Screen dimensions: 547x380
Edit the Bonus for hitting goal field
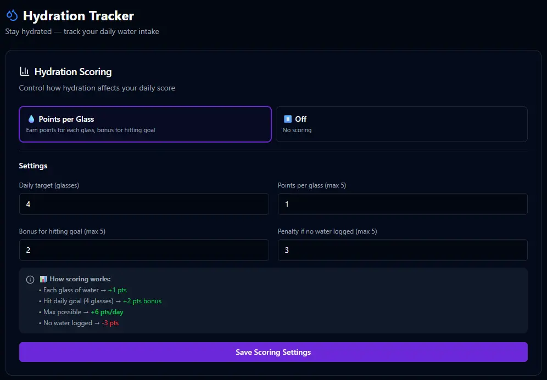pos(144,250)
